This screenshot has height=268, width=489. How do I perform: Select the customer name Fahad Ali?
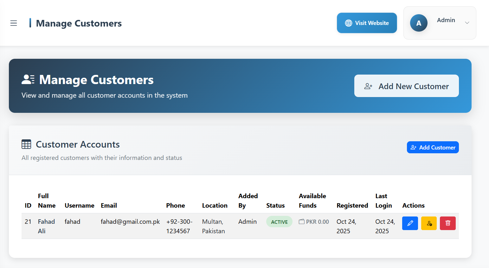pyautogui.click(x=46, y=226)
